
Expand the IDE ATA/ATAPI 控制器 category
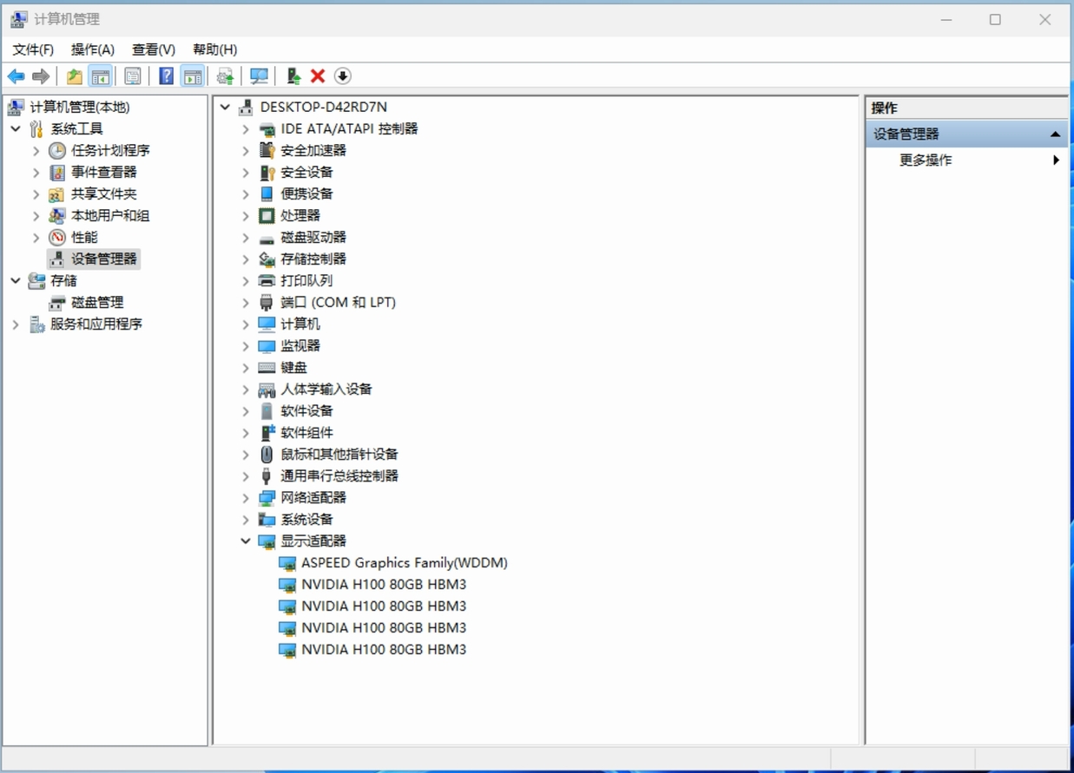pos(246,128)
